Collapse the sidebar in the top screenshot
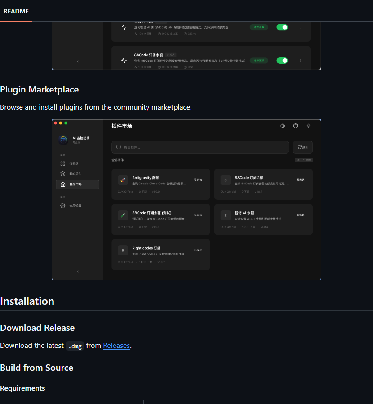This screenshot has width=373, height=404. click(78, 61)
